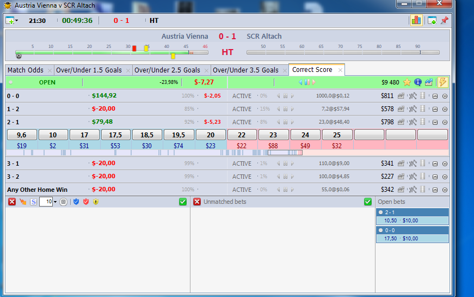Screen dimensions: 474x297
Task: Click the yellow warning shield icon
Action: pos(95,202)
